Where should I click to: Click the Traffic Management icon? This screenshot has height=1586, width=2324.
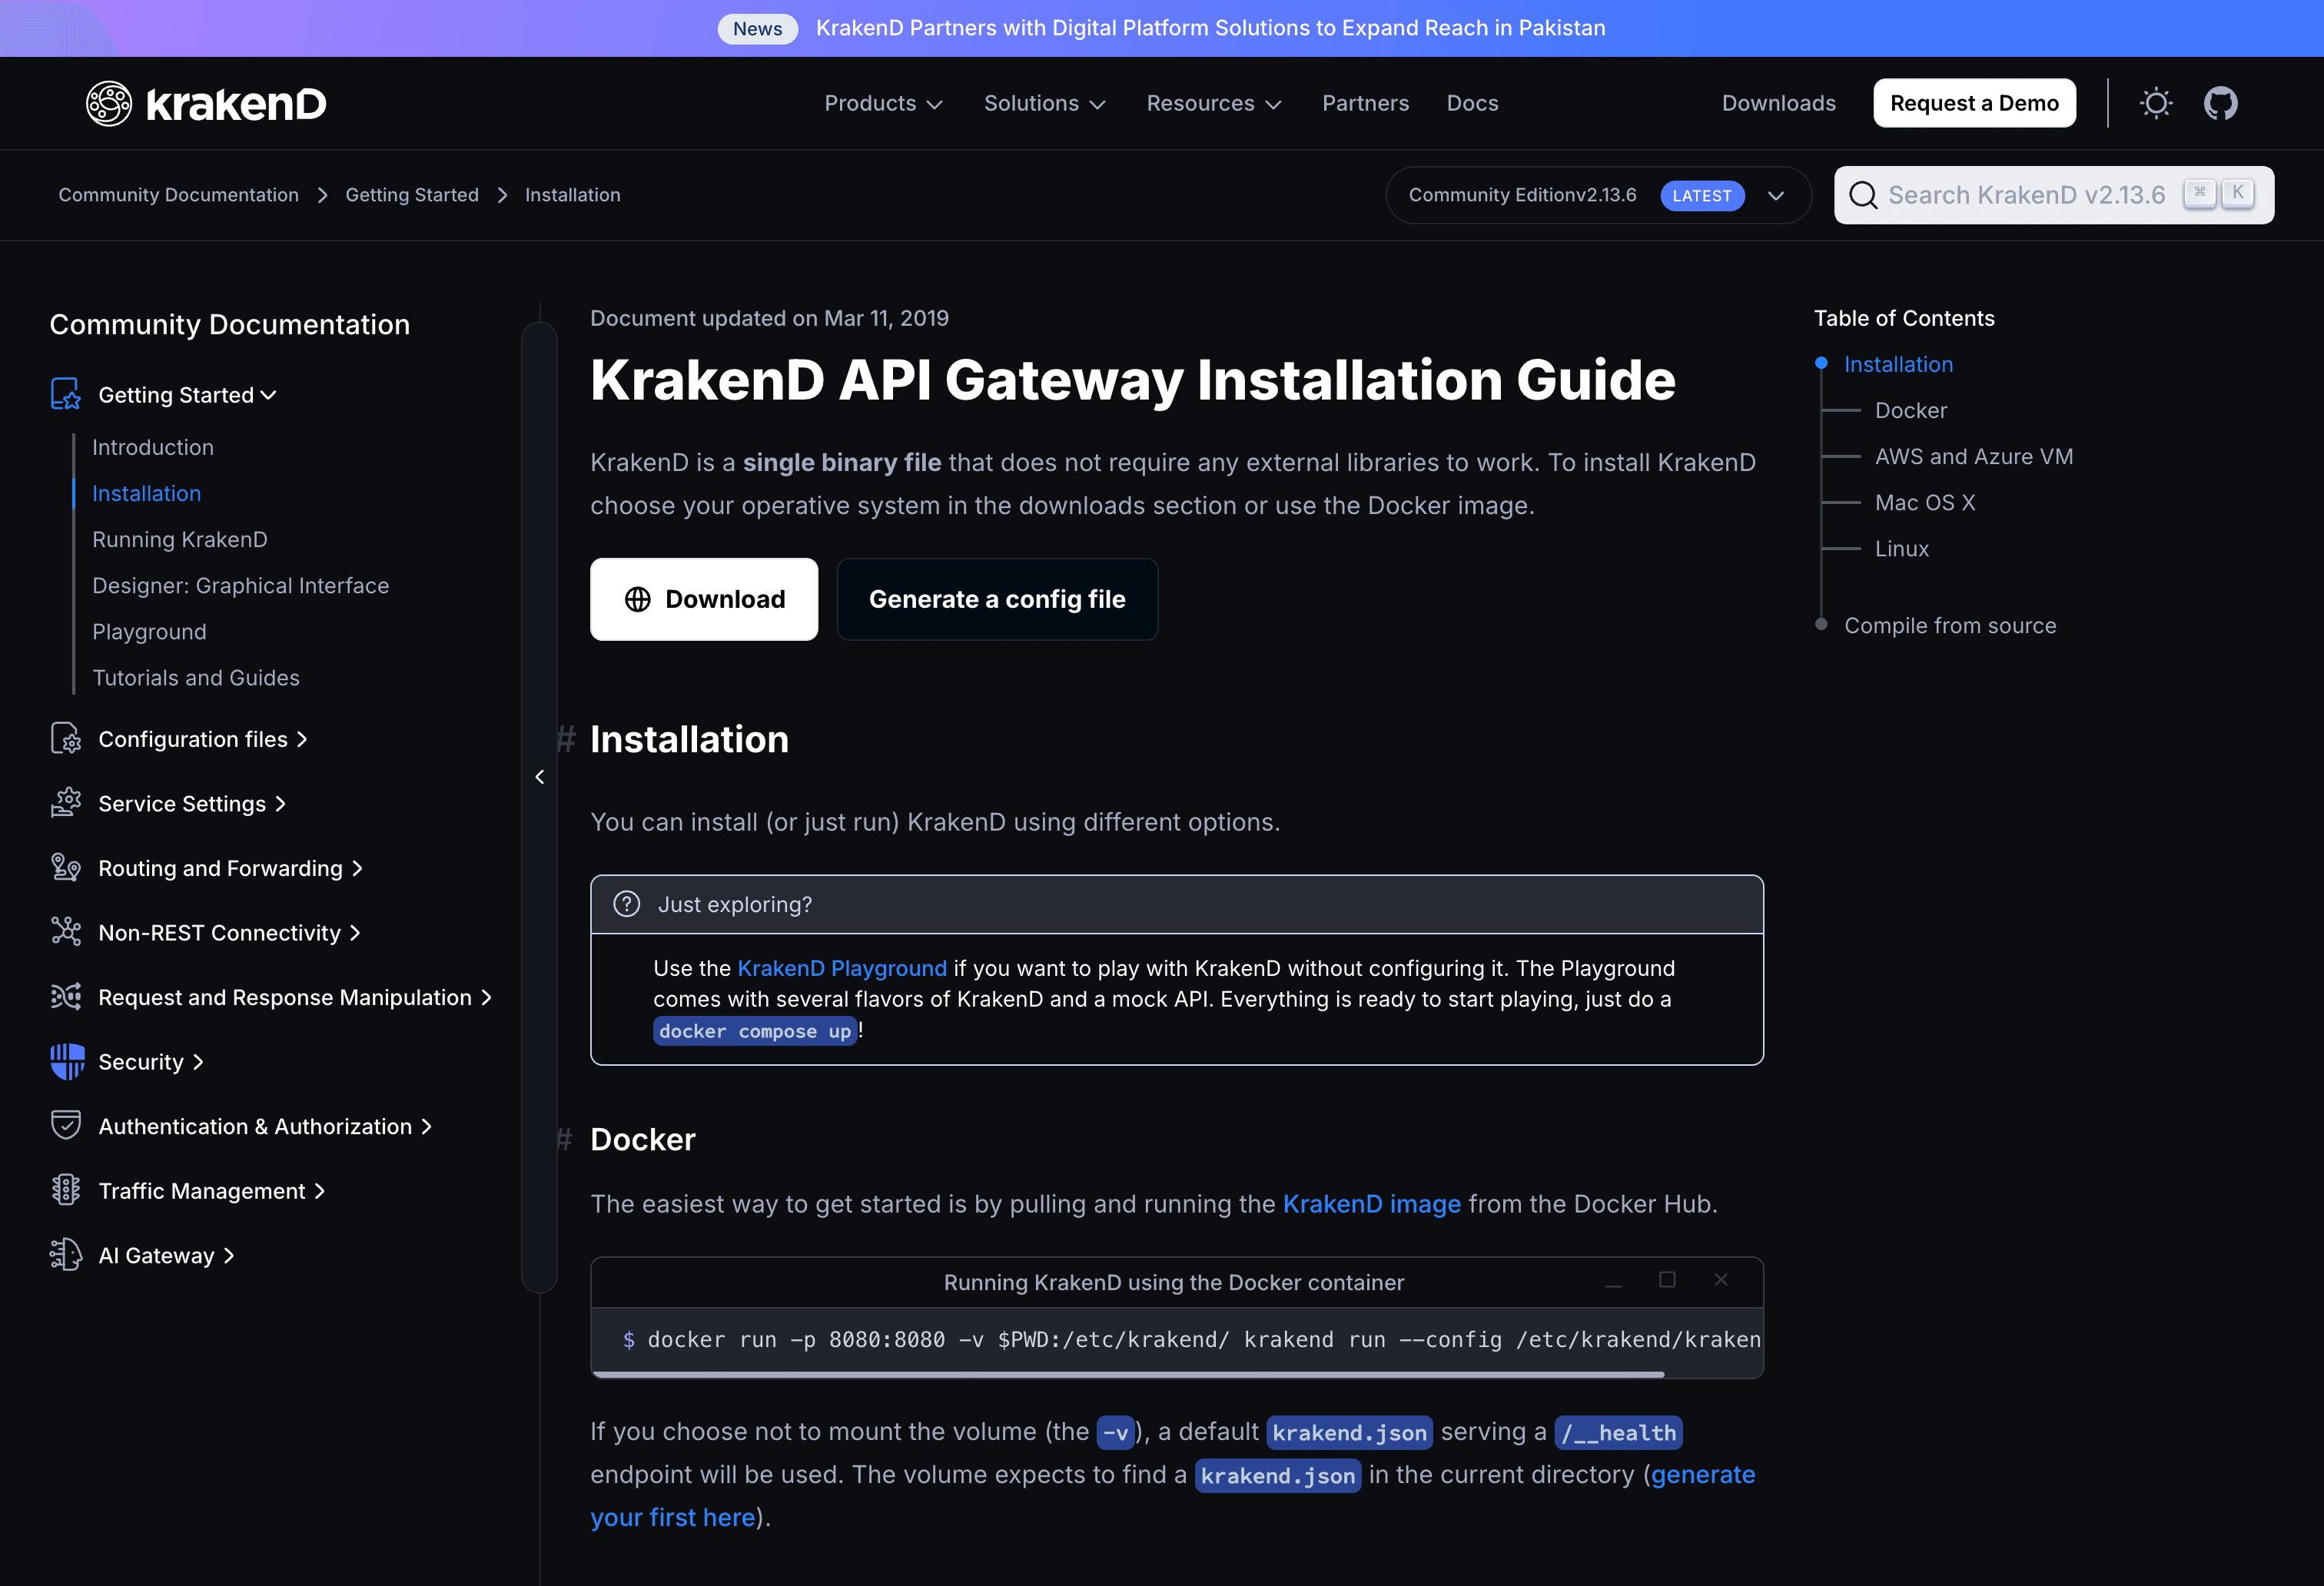coord(66,1190)
